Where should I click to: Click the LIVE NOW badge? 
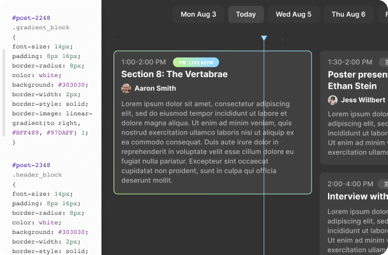click(197, 62)
